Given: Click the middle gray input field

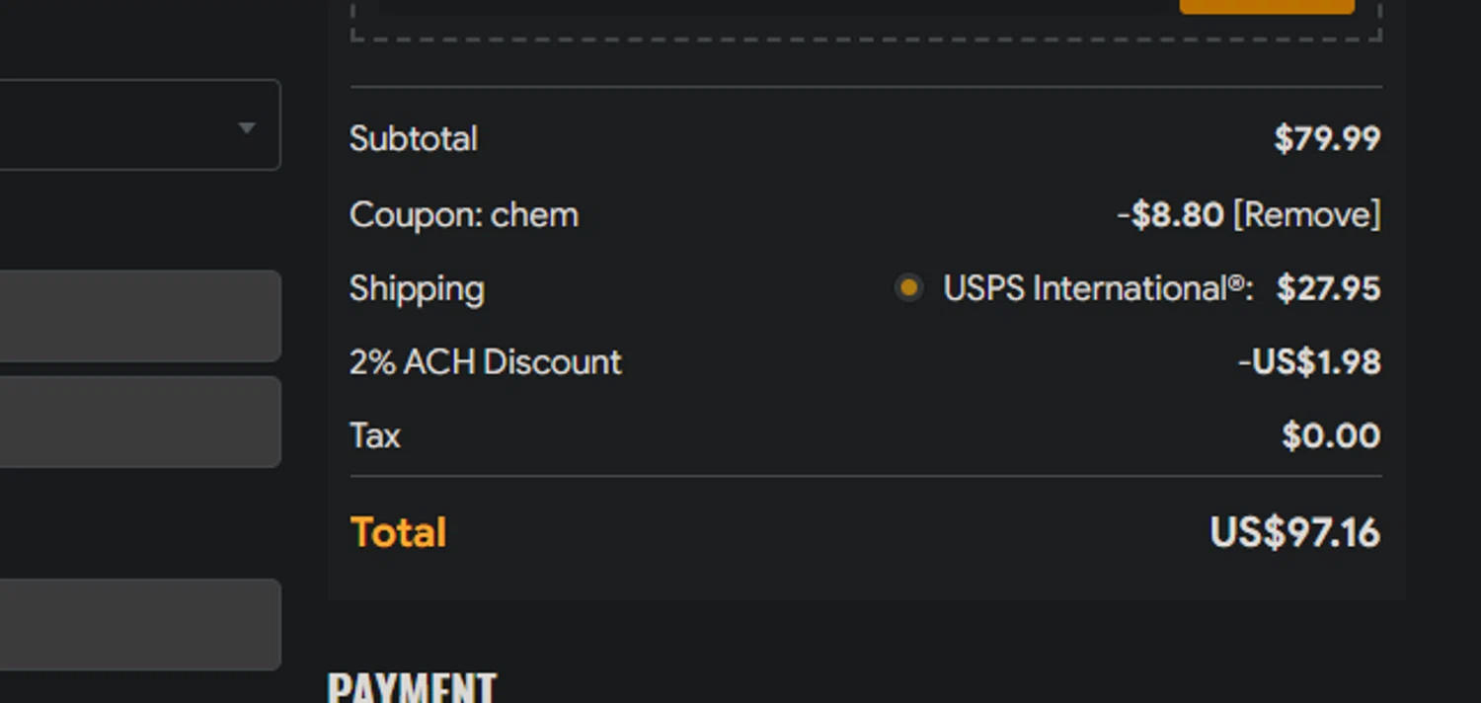Looking at the screenshot, I should click(140, 422).
